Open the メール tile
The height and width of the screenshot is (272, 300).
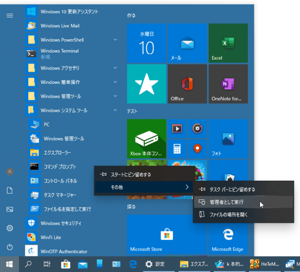click(x=187, y=43)
